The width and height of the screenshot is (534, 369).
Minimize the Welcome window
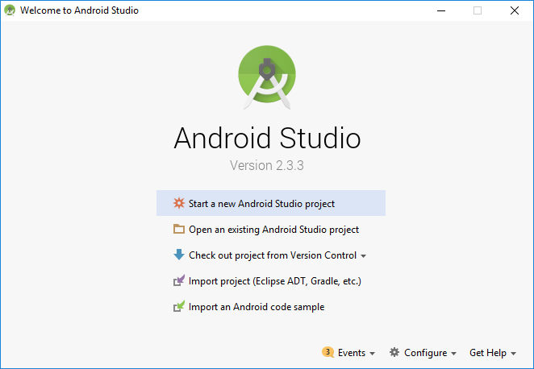441,10
